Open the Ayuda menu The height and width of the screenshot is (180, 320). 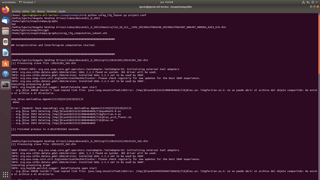(62, 11)
